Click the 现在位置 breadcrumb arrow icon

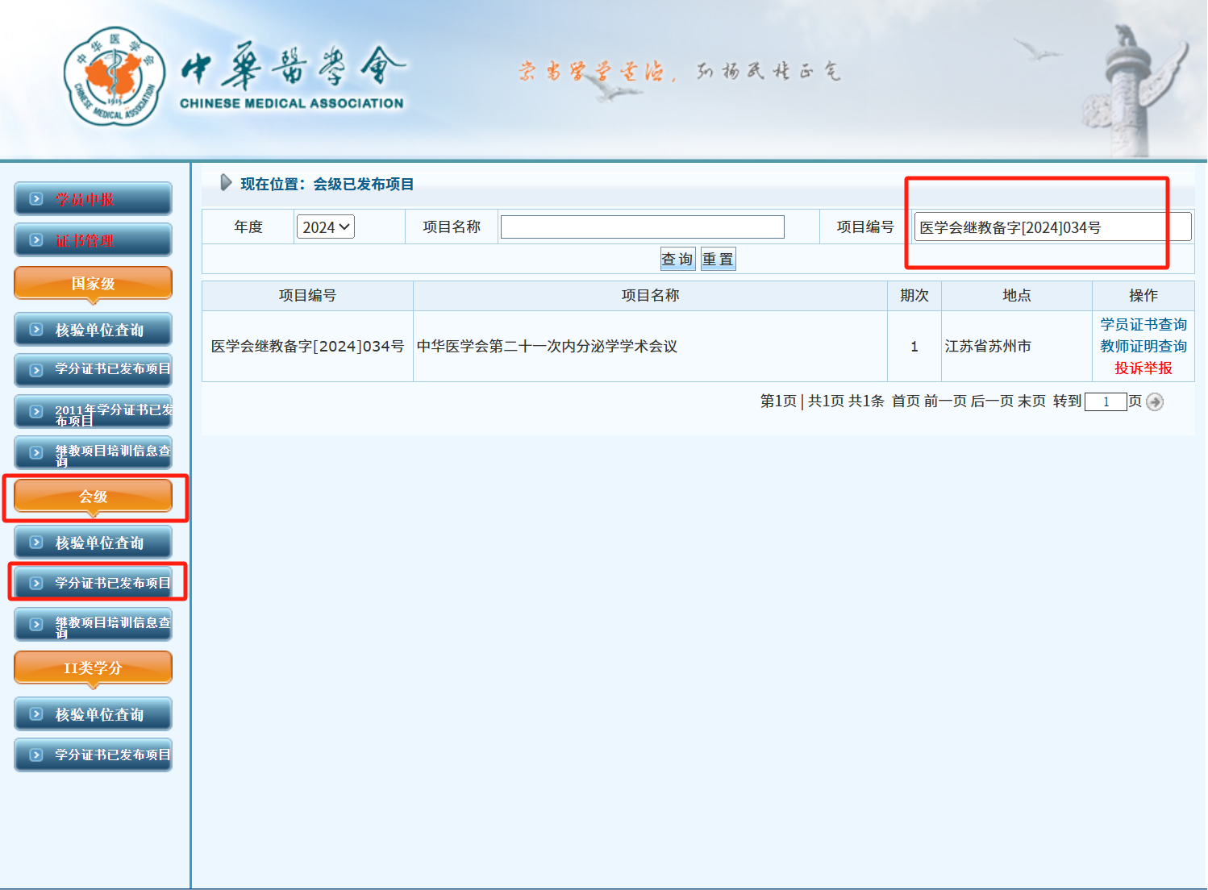[x=227, y=183]
